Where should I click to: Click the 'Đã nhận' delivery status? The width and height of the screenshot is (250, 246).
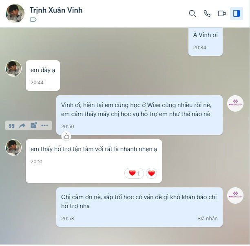[208, 219]
